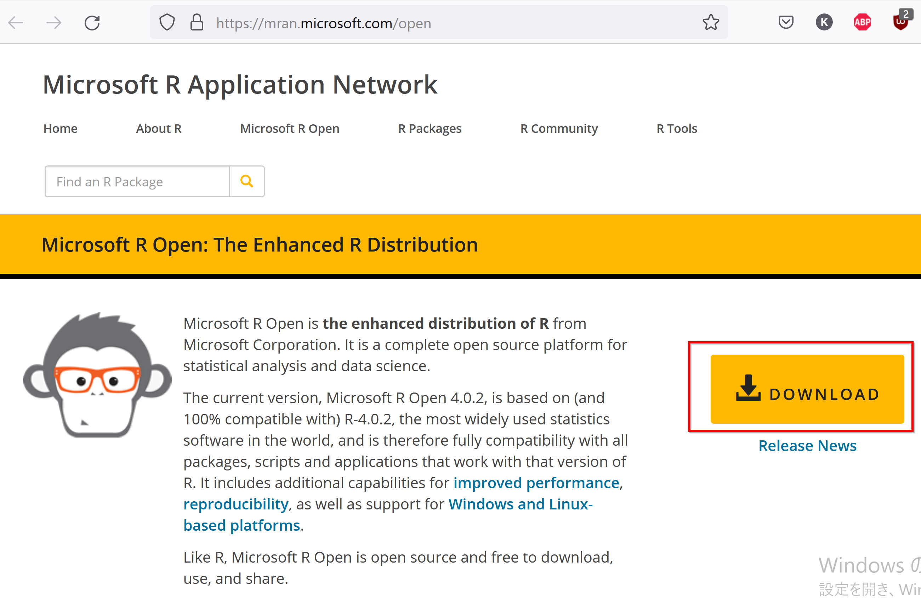
Task: Open the Release News link
Action: coord(807,446)
